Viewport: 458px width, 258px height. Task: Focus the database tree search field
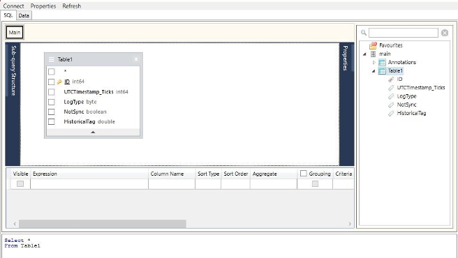click(404, 33)
